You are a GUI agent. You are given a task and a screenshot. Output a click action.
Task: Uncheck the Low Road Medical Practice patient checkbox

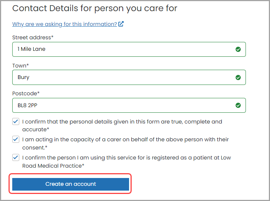coord(16,157)
